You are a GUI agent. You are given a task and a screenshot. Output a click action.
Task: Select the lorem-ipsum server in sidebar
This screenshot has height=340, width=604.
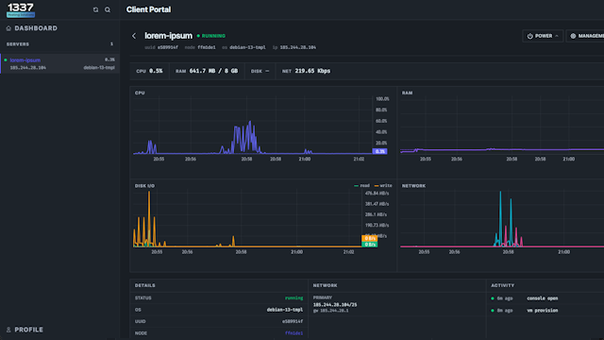[x=59, y=63]
